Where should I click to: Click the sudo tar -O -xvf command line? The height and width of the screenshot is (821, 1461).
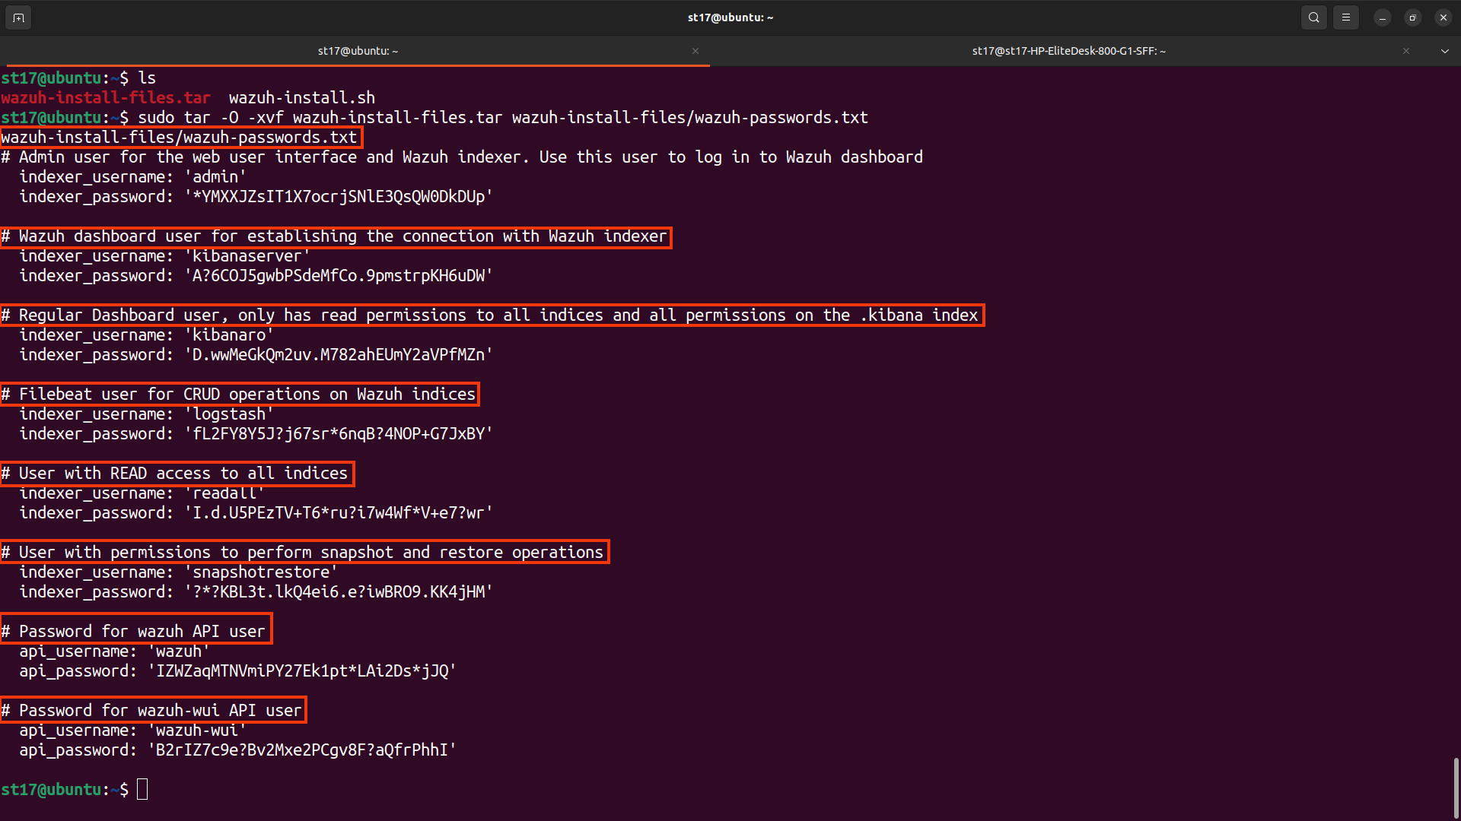[x=503, y=117]
